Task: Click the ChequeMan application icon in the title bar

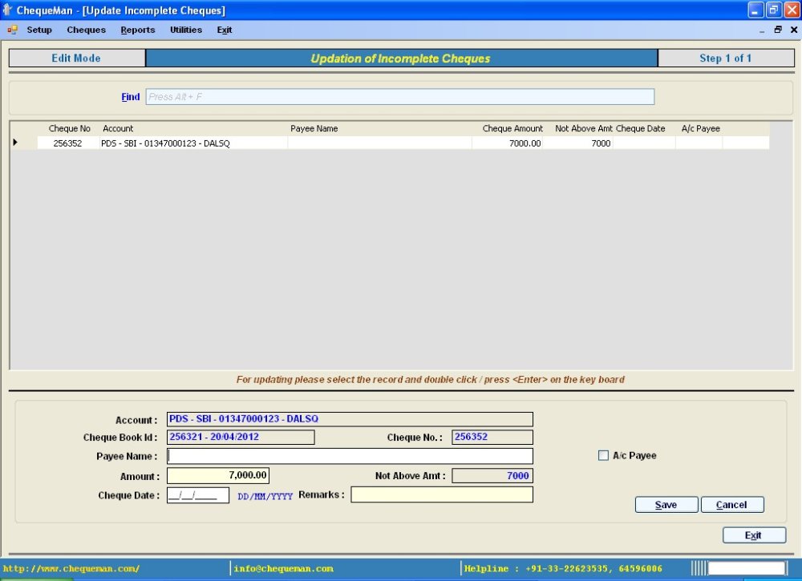Action: [8, 10]
